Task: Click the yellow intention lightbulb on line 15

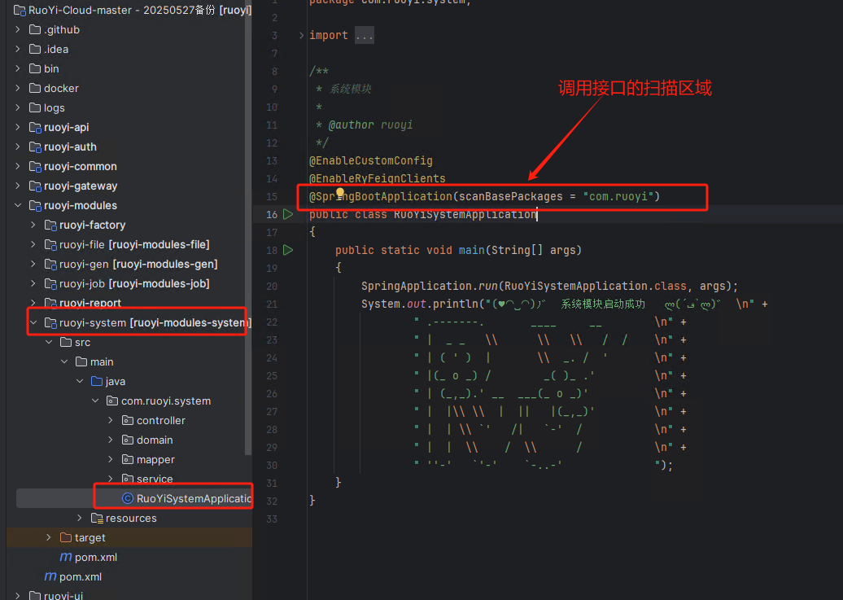Action: click(x=340, y=193)
